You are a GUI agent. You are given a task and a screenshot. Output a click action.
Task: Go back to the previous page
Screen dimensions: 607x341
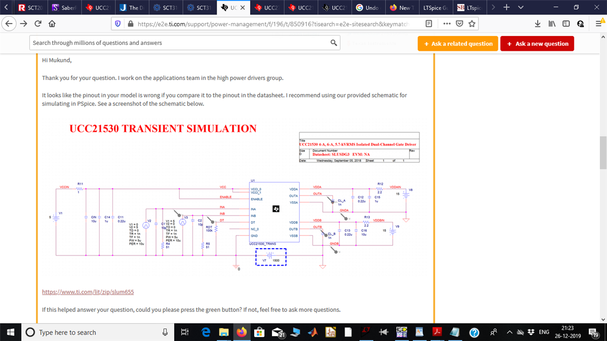point(9,24)
